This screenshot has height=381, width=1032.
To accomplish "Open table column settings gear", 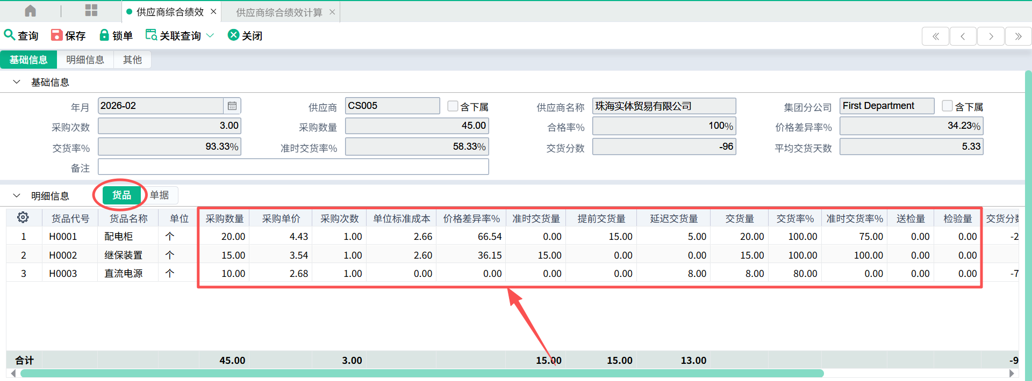I will 23,217.
